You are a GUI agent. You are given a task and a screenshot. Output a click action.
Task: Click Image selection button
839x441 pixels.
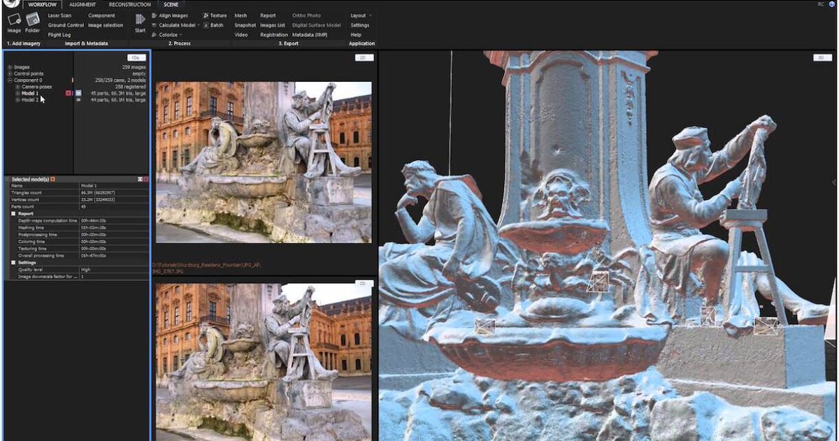105,25
